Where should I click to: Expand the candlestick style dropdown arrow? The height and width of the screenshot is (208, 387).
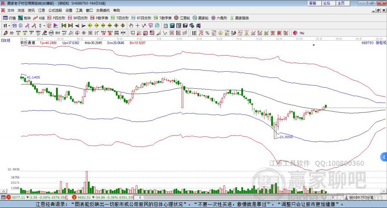[44, 26]
